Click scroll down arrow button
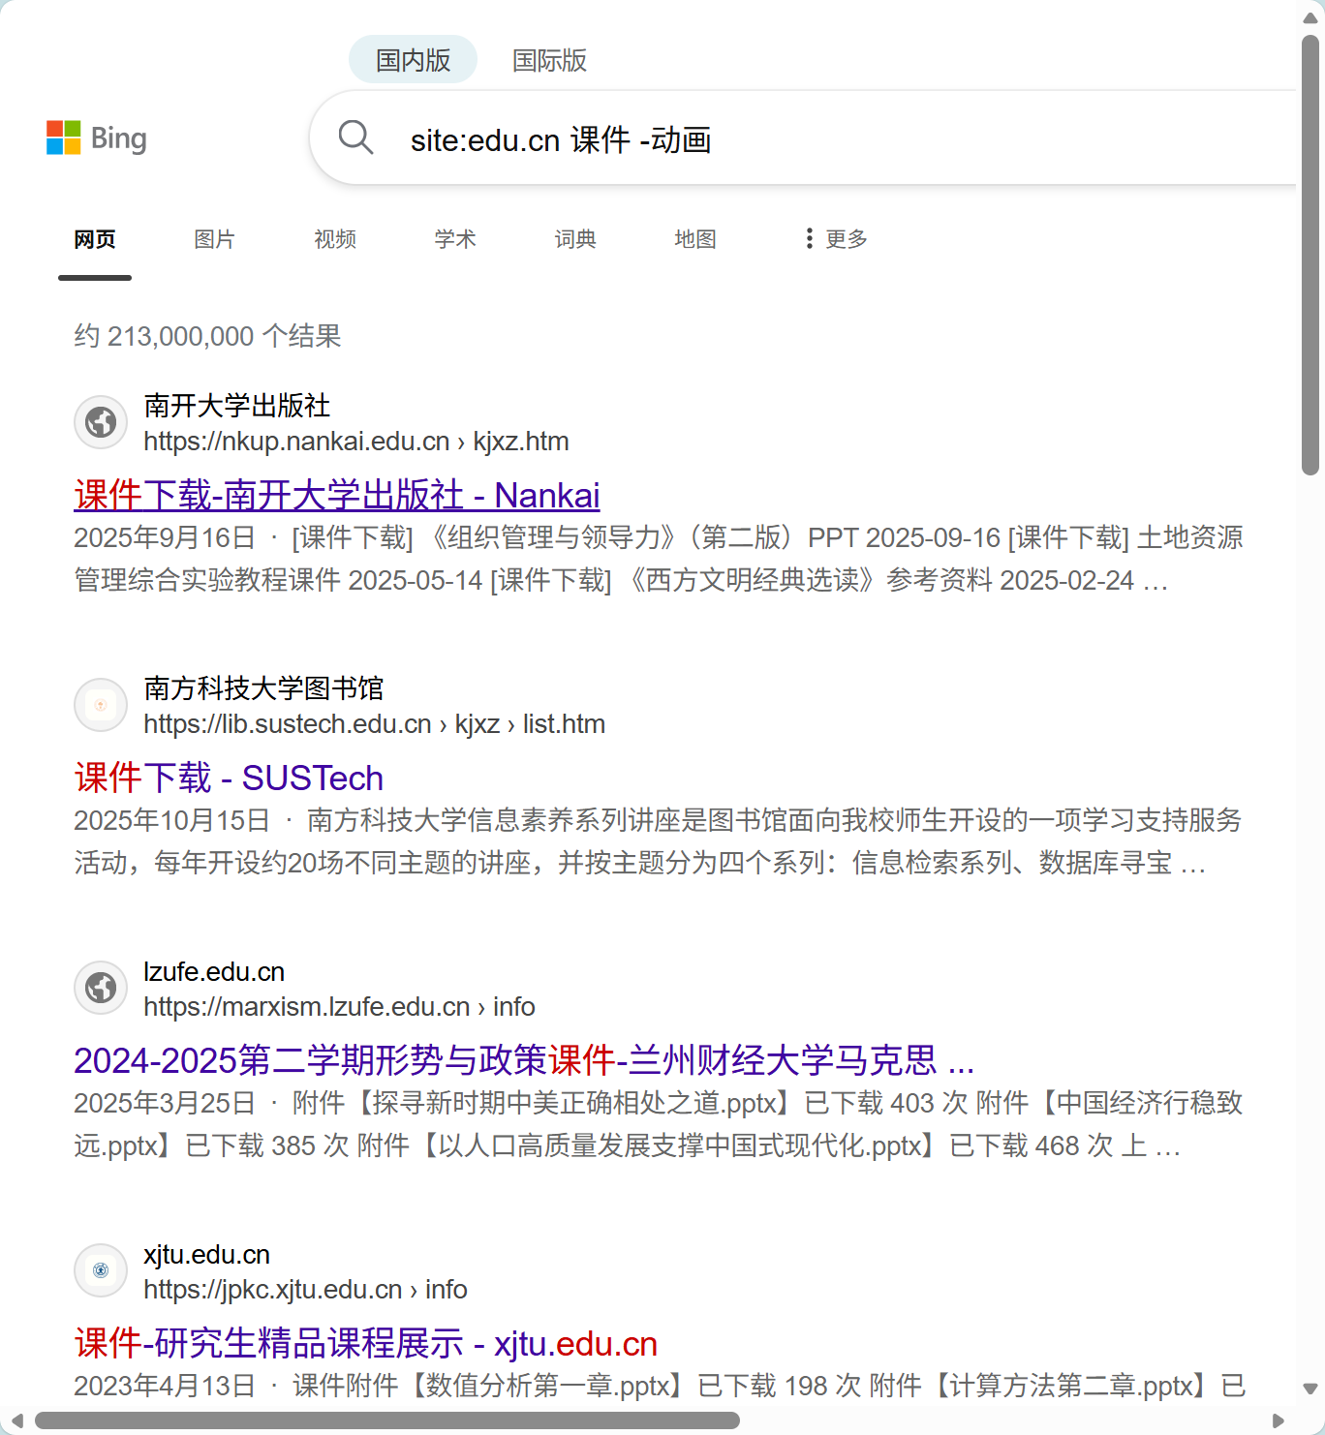This screenshot has height=1435, width=1325. [1310, 1389]
